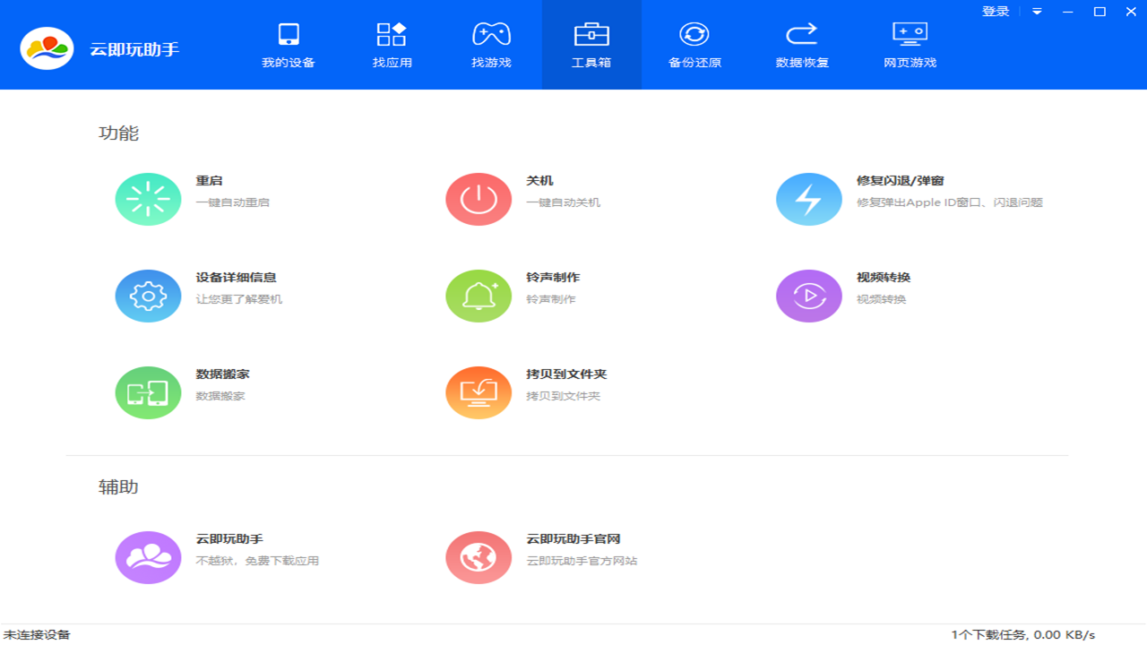
Task: Switch to the 数据恢复 tab
Action: coord(803,45)
